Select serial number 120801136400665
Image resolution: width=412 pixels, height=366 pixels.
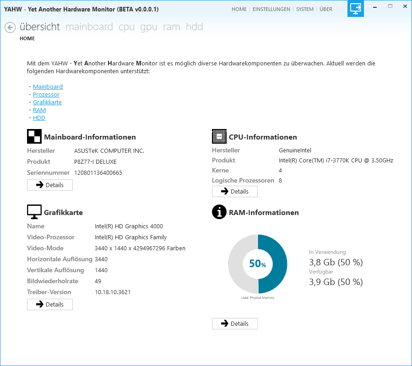click(98, 173)
